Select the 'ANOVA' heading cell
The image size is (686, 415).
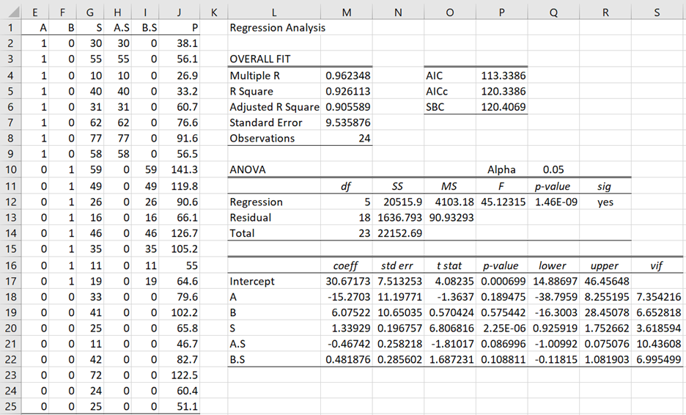[x=274, y=169]
